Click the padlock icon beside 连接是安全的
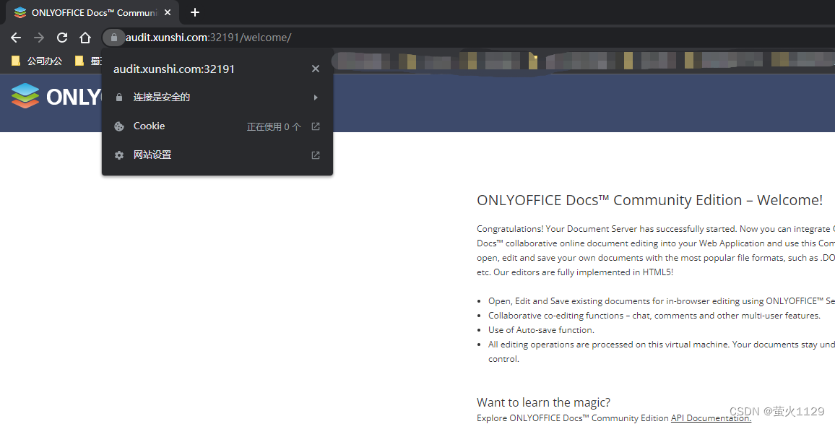Screen dimensions: 835x424 pos(119,98)
